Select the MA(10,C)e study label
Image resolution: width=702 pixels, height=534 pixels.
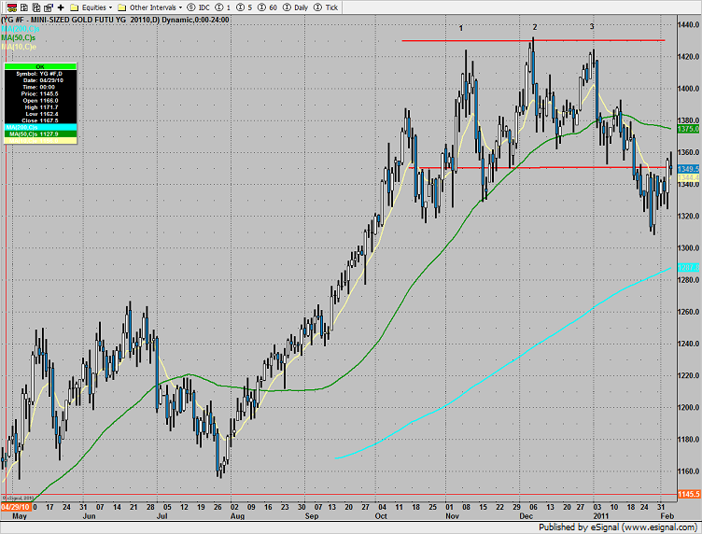point(19,47)
